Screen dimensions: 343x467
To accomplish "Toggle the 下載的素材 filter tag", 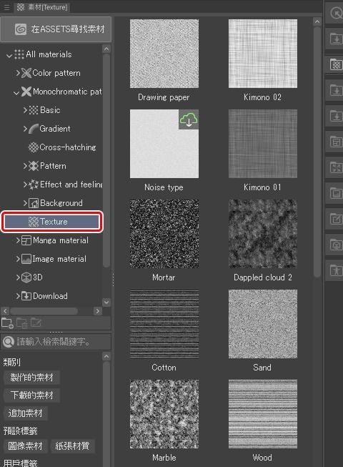I will tap(32, 395).
